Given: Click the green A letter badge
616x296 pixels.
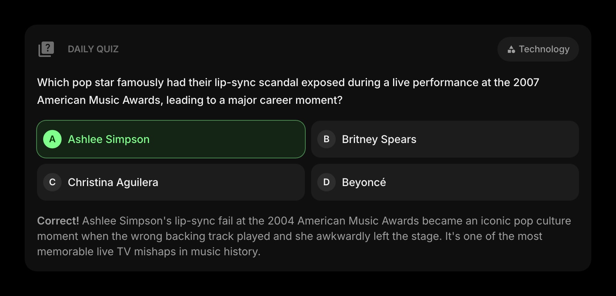Looking at the screenshot, I should click(x=52, y=139).
